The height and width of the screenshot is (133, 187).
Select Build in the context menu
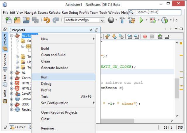[x=64, y=49]
